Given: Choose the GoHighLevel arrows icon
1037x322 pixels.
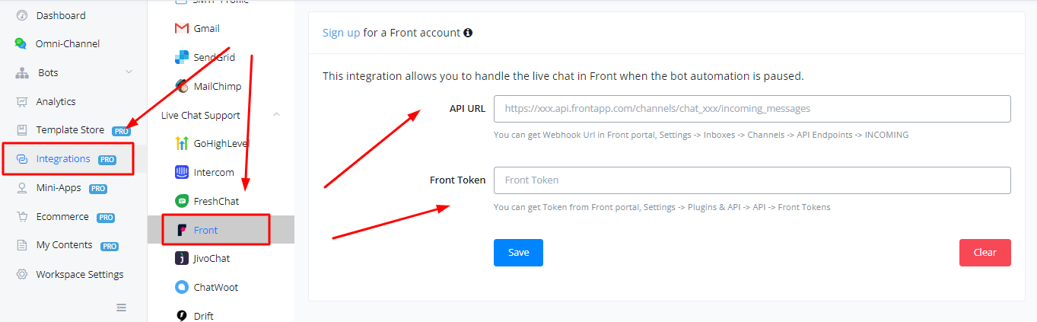Looking at the screenshot, I should pos(181,143).
